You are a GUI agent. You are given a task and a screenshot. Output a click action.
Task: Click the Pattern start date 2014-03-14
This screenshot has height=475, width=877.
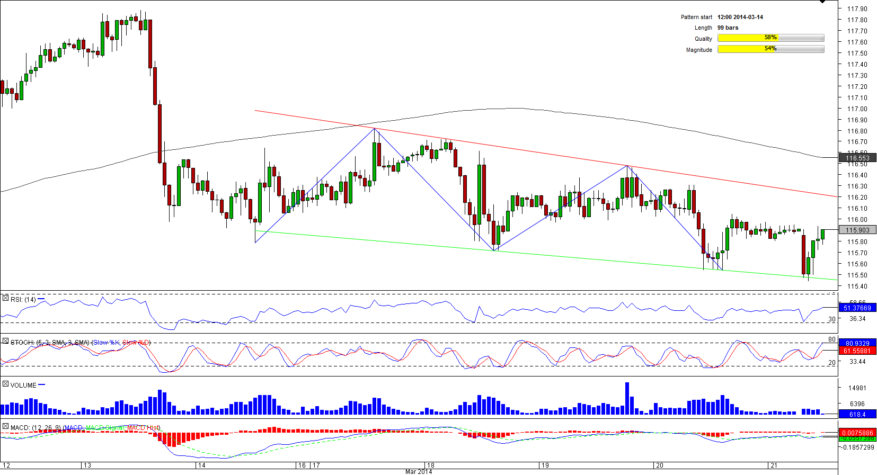(740, 17)
